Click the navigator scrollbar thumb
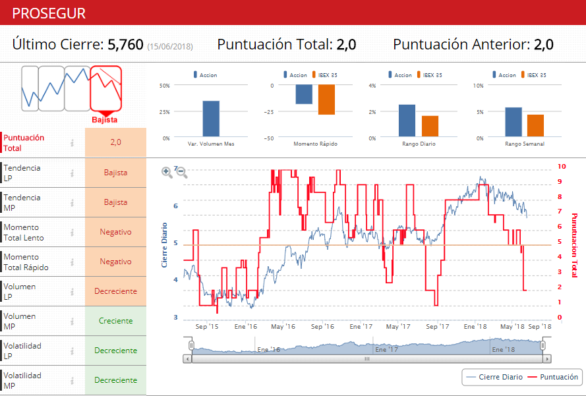The height and width of the screenshot is (396, 586). coord(367,359)
